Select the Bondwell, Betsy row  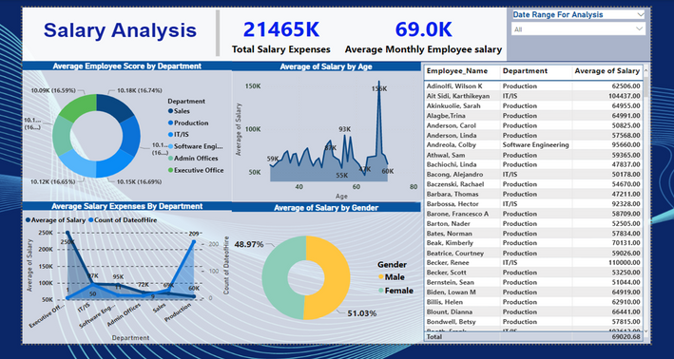pos(533,322)
